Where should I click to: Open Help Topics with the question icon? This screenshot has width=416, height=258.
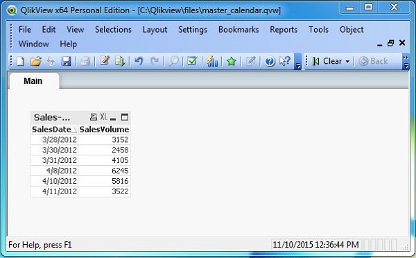270,62
